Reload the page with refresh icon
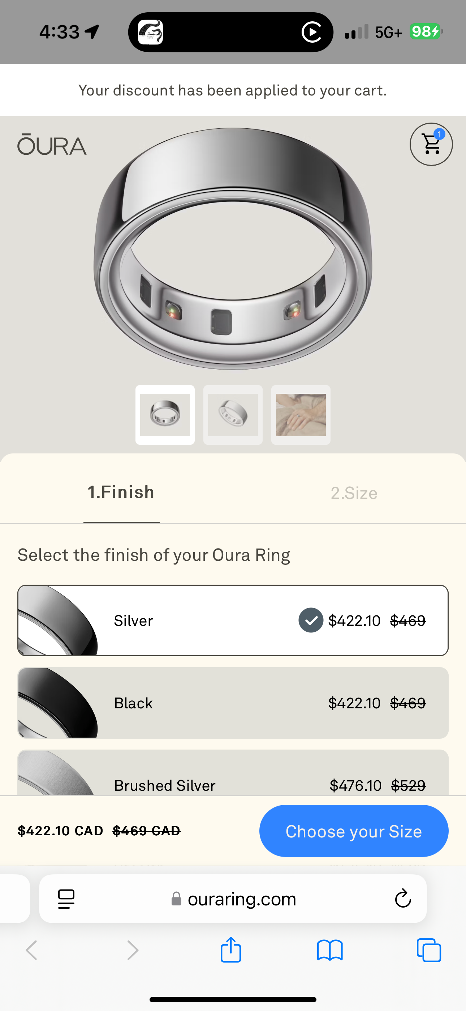Image resolution: width=466 pixels, height=1011 pixels. 402,898
